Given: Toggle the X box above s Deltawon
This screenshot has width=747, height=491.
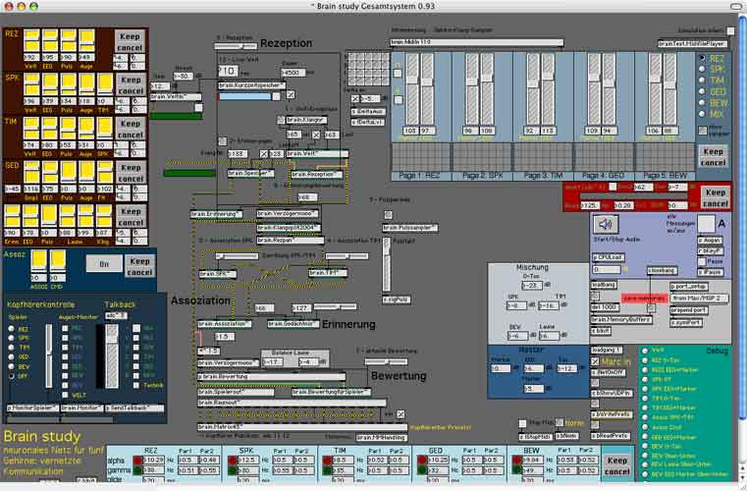Looking at the screenshot, I should [x=355, y=98].
